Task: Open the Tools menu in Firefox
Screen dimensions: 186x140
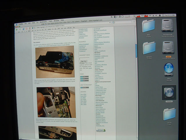Action: (50, 21)
